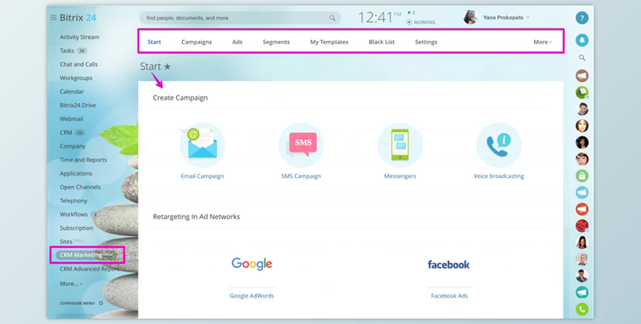Click the favorite star next to Start
The image size is (641, 324).
click(168, 67)
